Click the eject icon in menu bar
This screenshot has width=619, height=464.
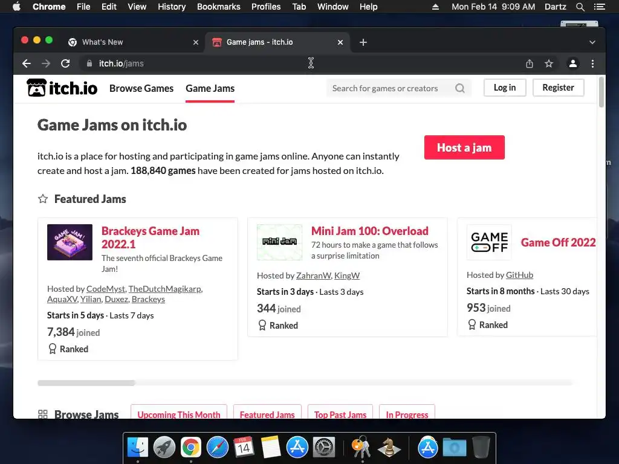pyautogui.click(x=435, y=7)
